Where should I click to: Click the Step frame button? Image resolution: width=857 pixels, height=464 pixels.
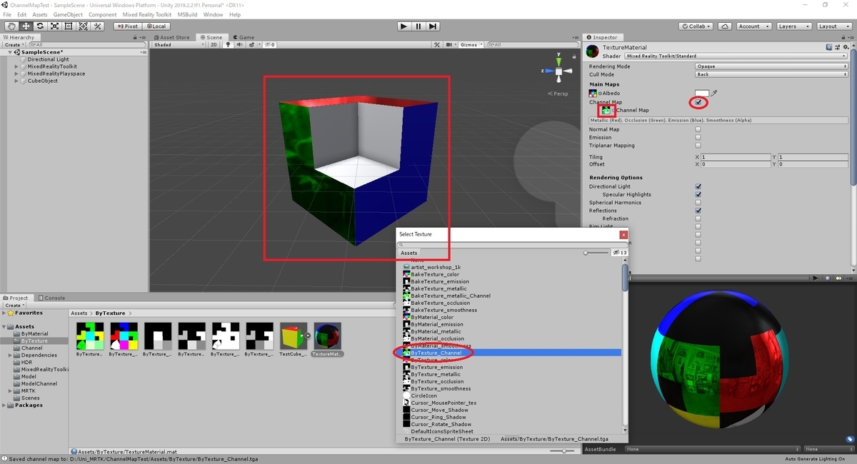(433, 26)
